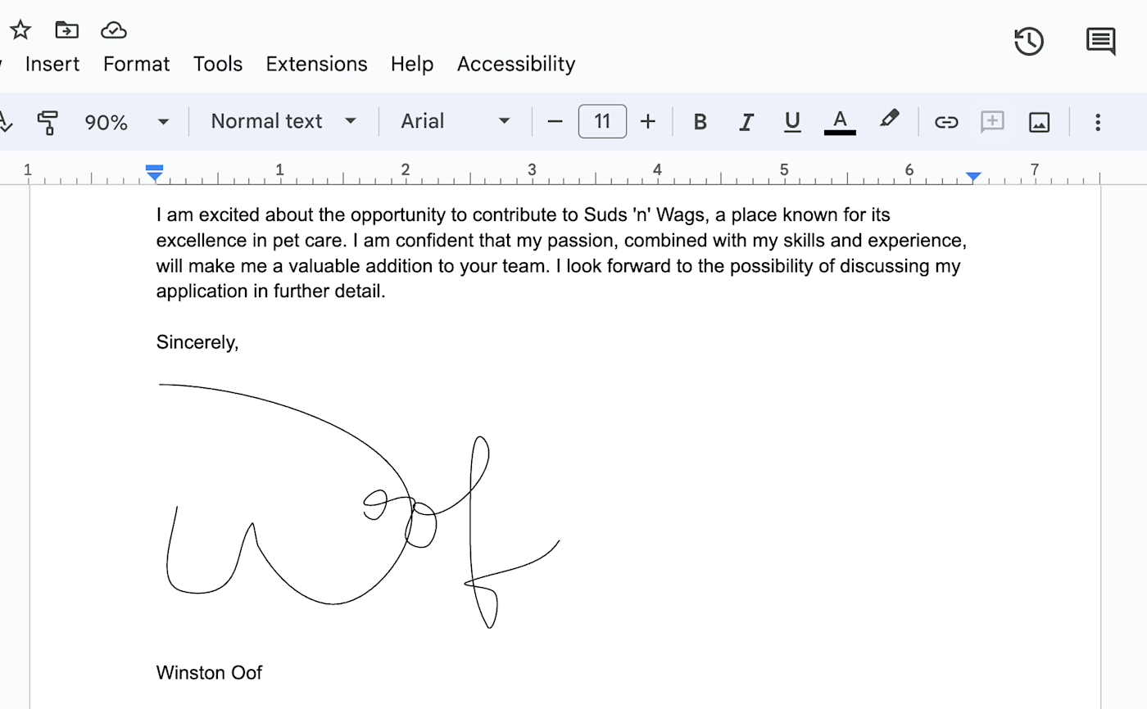The image size is (1147, 709).
Task: Decrease font size with minus button
Action: tap(555, 122)
